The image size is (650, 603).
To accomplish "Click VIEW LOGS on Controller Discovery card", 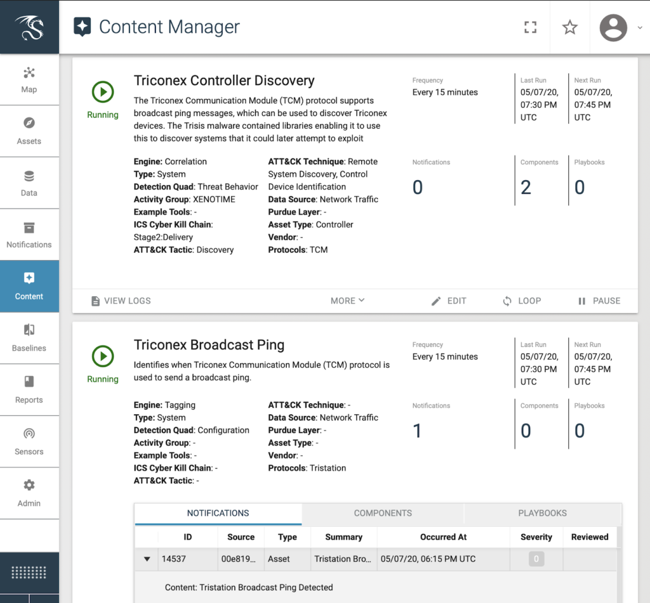I will click(121, 301).
